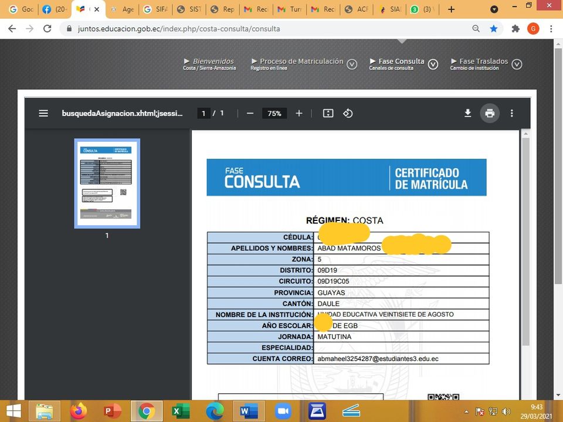Bookmark this page with the star icon
Image resolution: width=563 pixels, height=422 pixels.
point(494,28)
